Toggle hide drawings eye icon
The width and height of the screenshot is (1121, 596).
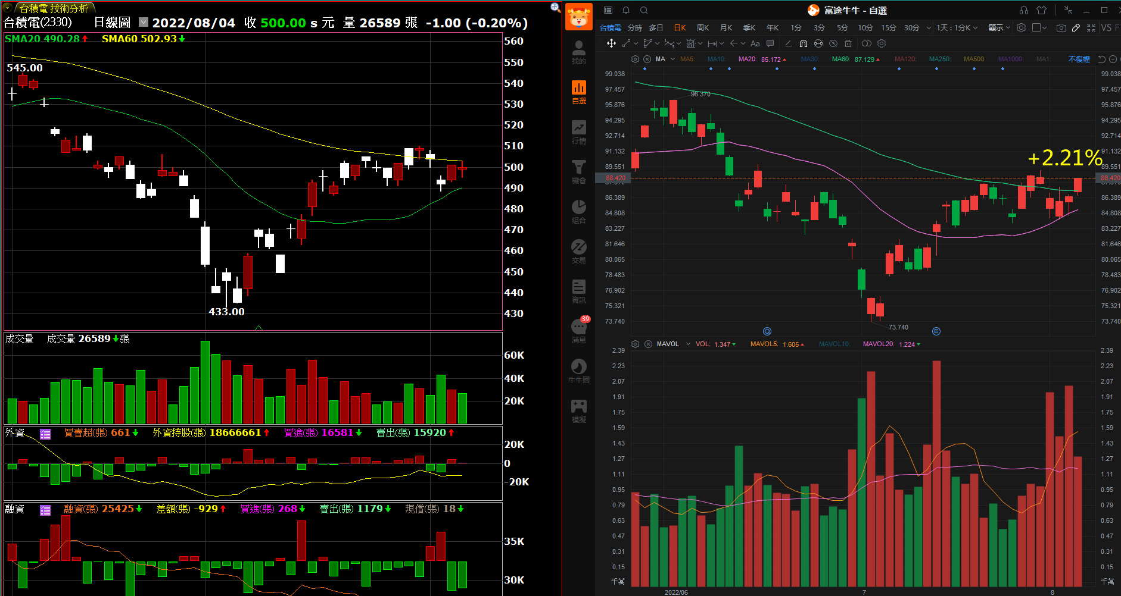click(x=833, y=43)
